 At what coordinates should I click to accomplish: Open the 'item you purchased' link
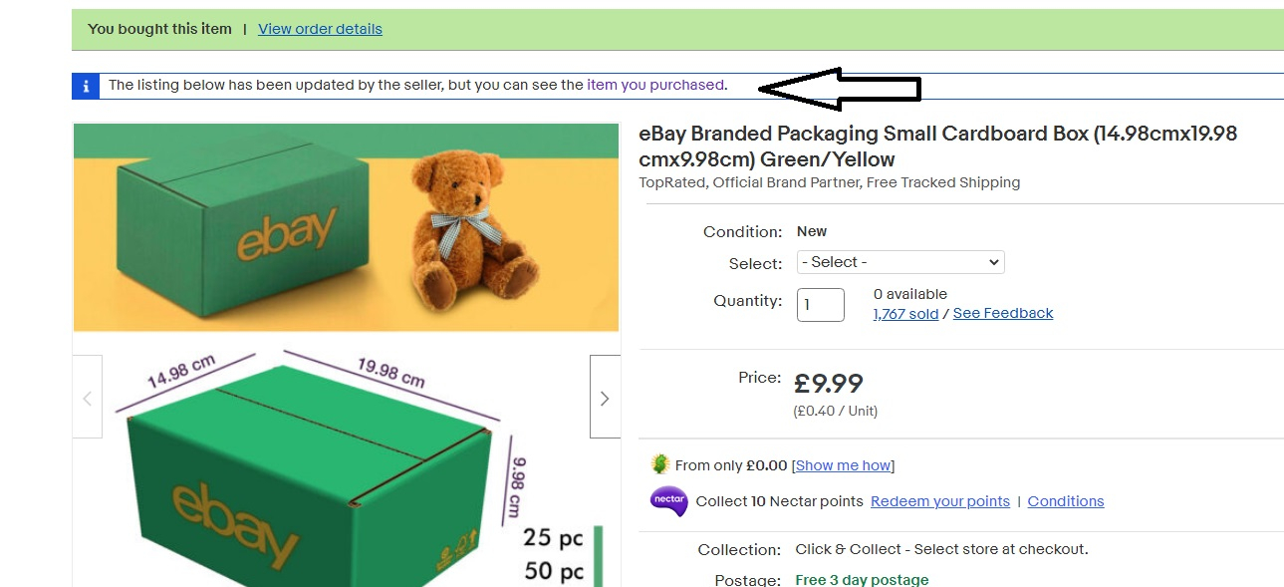[x=654, y=85]
